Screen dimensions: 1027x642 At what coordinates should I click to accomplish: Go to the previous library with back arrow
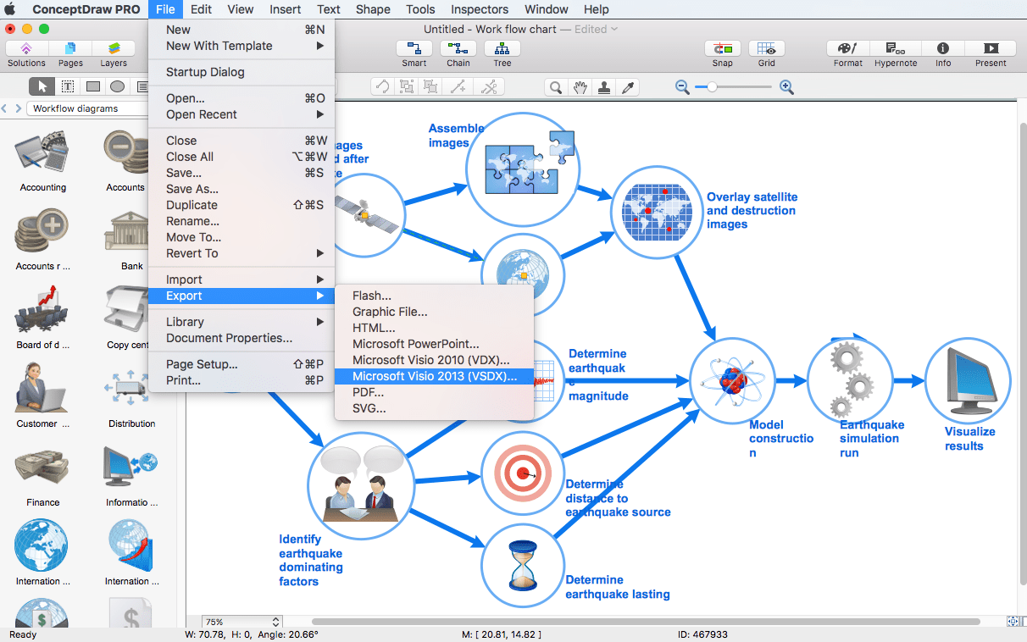click(x=5, y=108)
